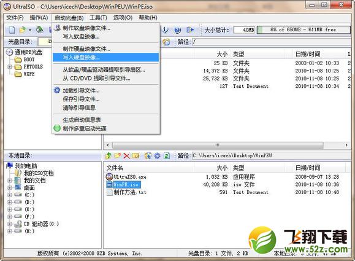Click the globe icon in local toolbar
Screen dimensions: 355x261
[148, 156]
